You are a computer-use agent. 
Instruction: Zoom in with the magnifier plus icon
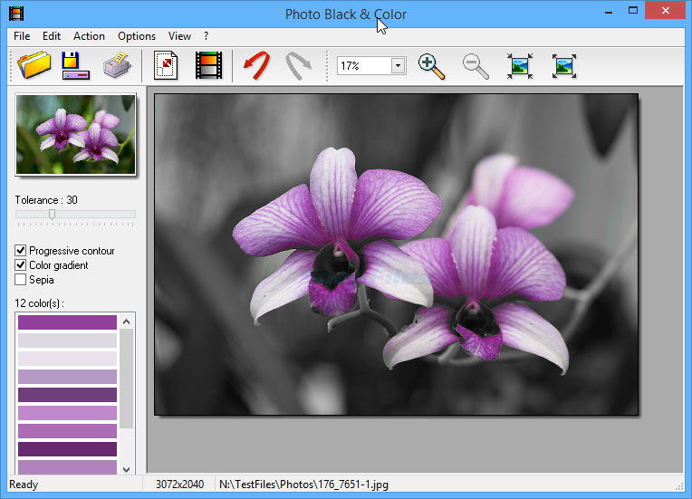pos(431,66)
